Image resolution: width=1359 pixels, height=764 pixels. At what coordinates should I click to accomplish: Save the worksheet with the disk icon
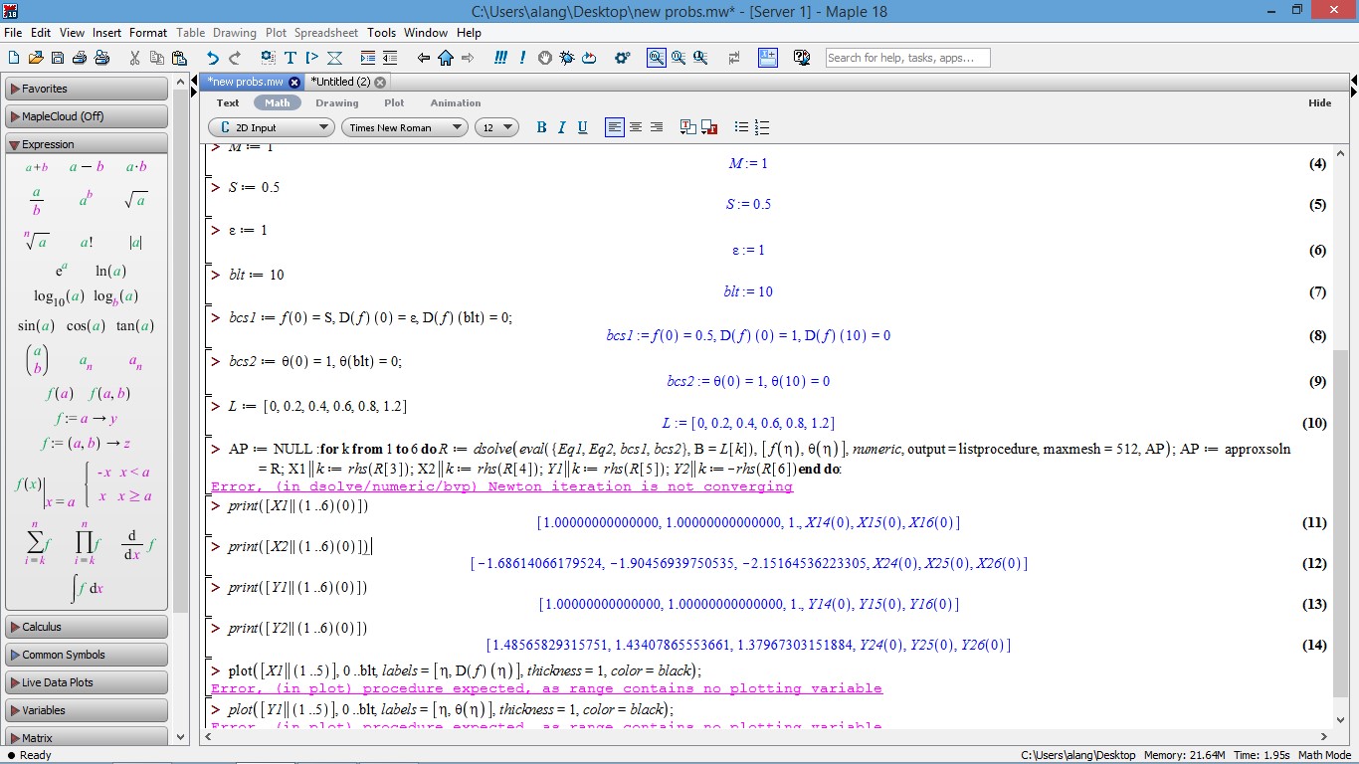tap(58, 58)
